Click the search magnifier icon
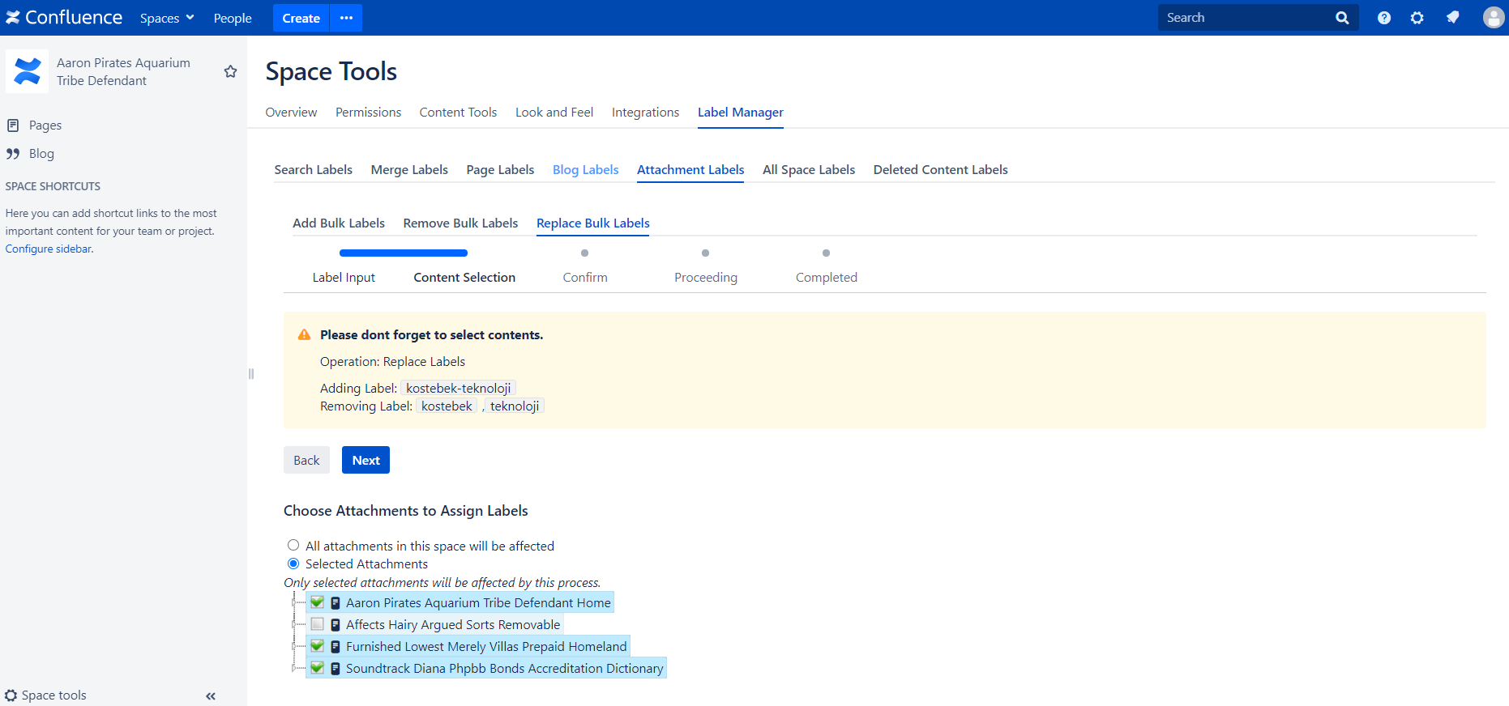Viewport: 1509px width, 706px height. [1342, 18]
